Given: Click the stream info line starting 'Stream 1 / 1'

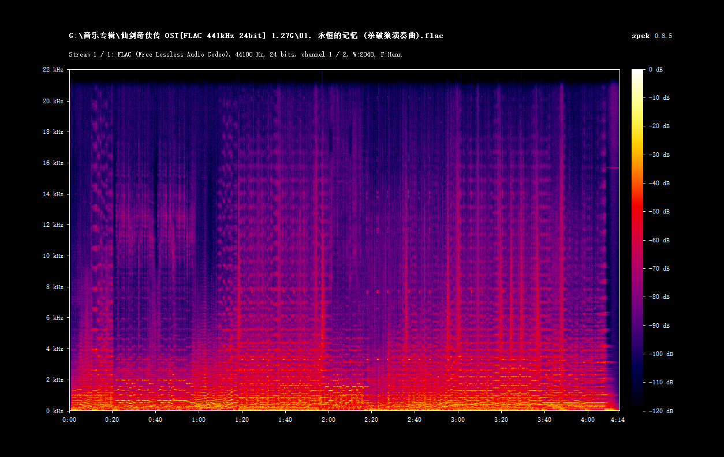Looking at the screenshot, I should [x=235, y=54].
